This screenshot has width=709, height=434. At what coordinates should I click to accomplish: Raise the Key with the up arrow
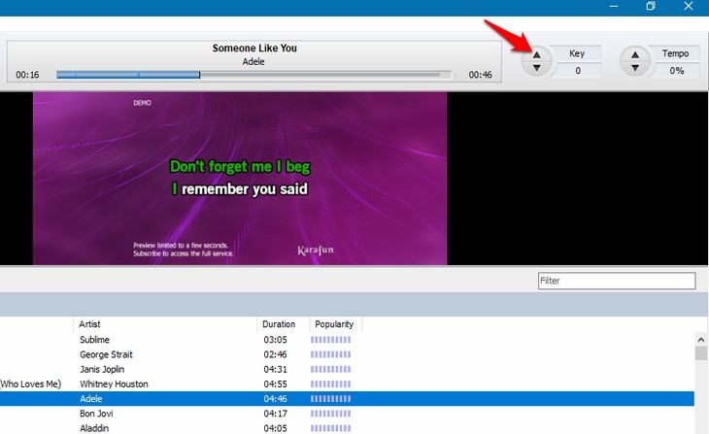coord(536,55)
